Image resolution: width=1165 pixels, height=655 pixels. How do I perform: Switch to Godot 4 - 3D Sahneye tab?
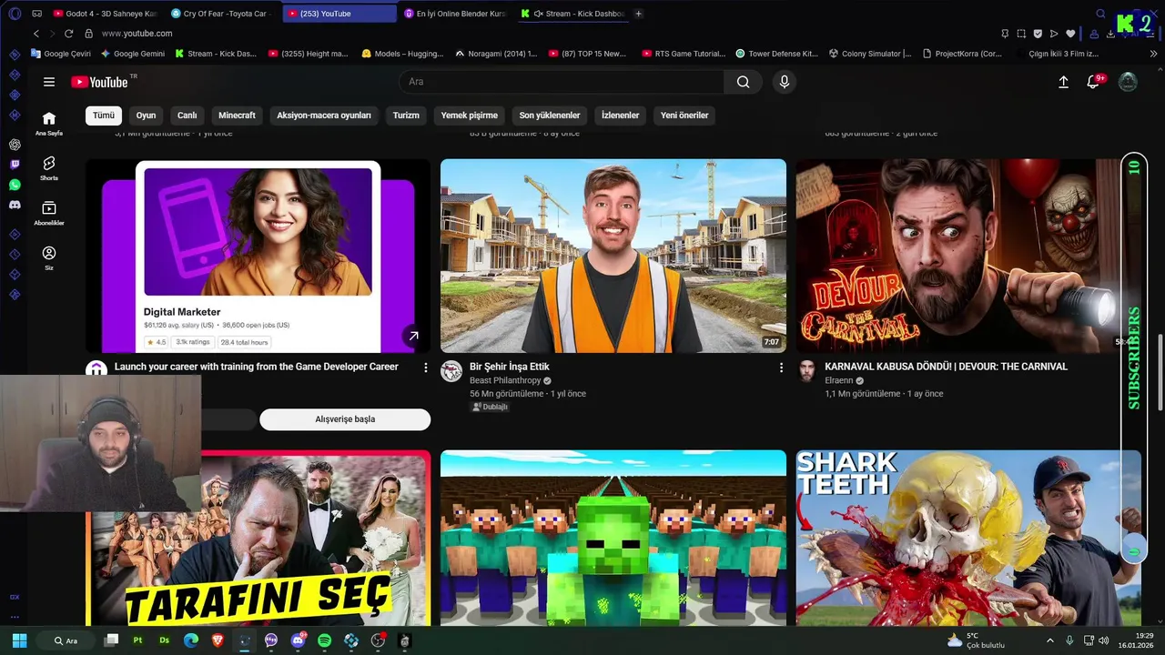tap(105, 14)
